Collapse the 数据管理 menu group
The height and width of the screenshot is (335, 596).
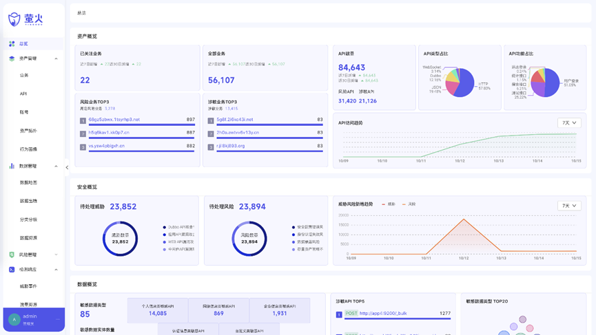click(56, 166)
